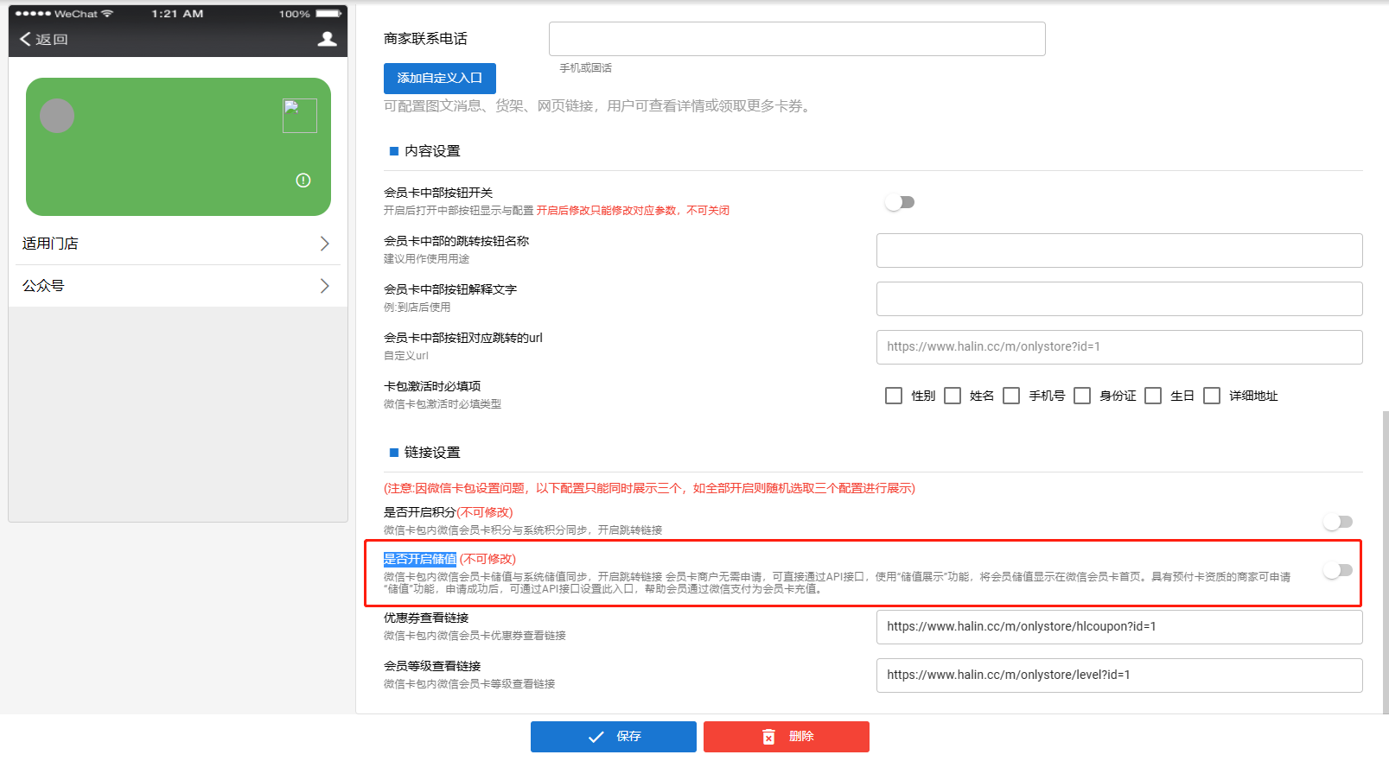Click the 适用门店 label
The height and width of the screenshot is (761, 1389).
[50, 244]
